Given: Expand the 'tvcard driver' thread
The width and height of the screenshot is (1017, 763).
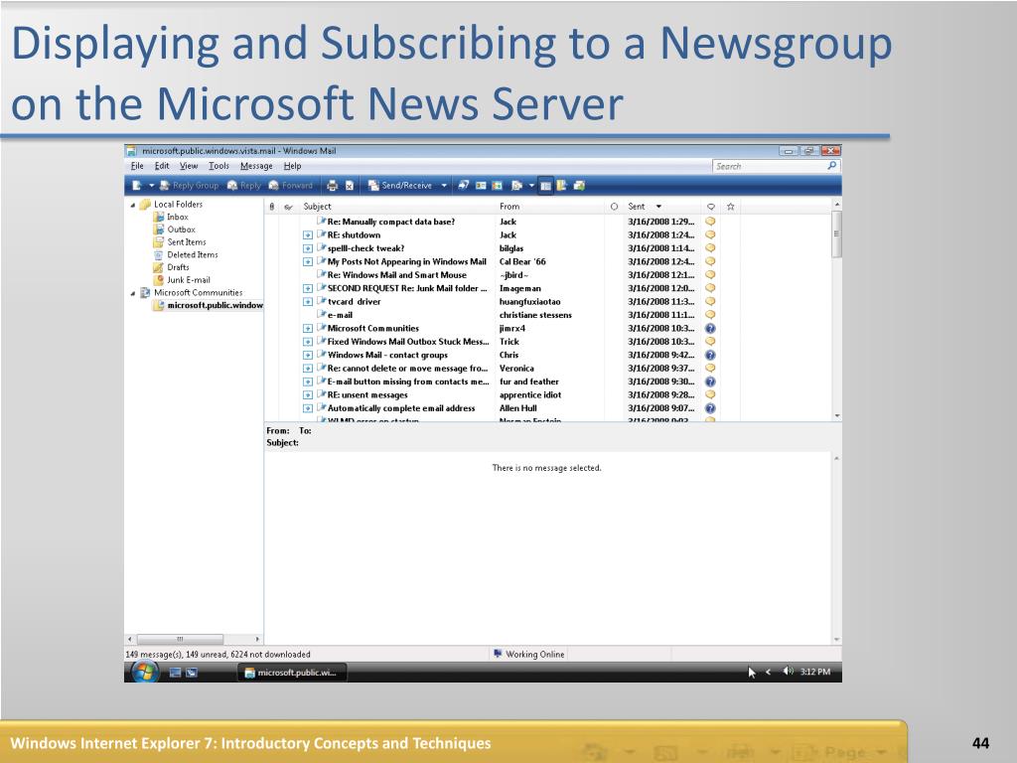Looking at the screenshot, I should click(308, 302).
